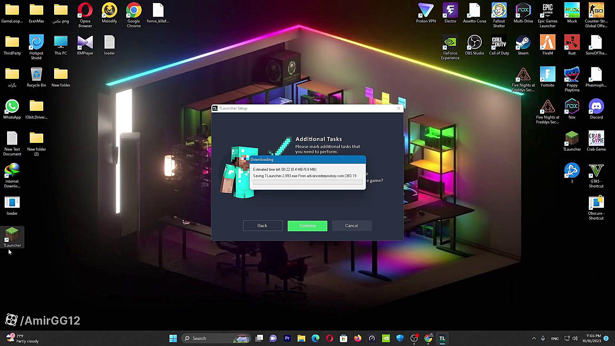
Task: Select the Phasmophobia desktop icon
Action: tap(596, 77)
